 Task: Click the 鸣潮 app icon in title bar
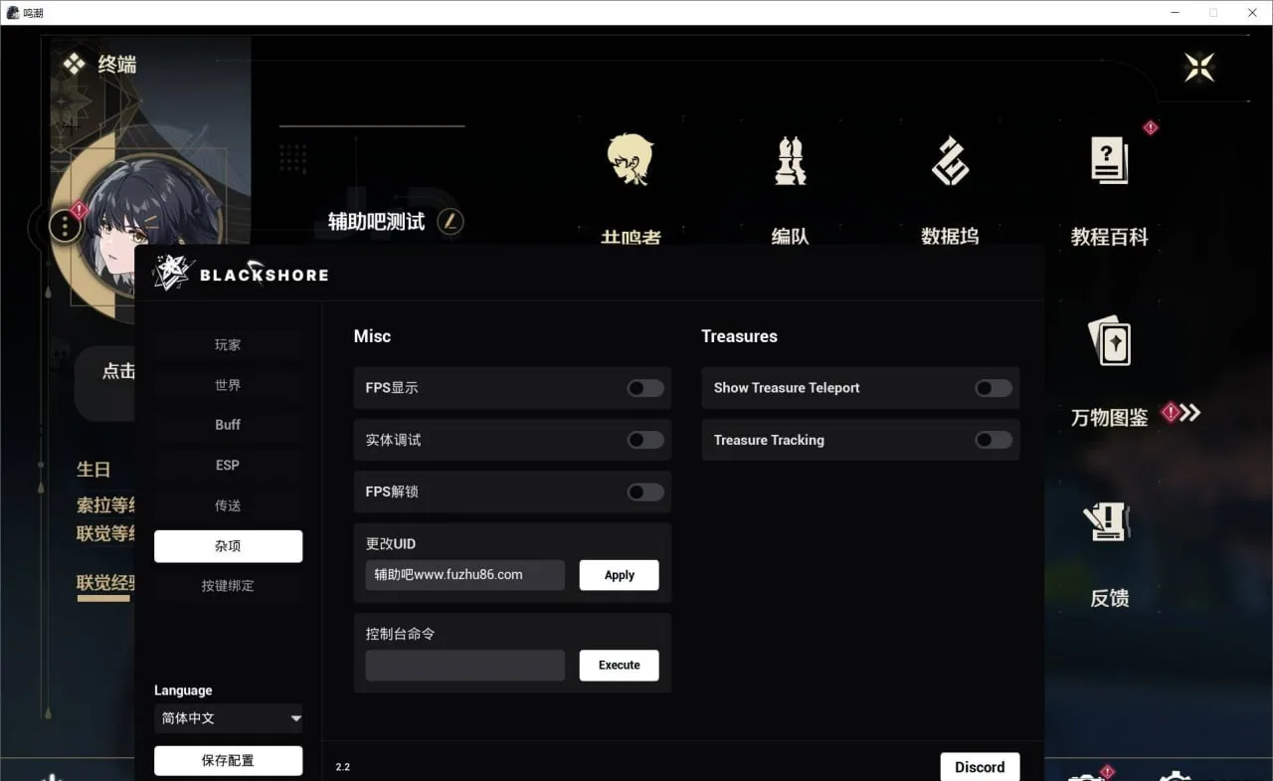(13, 13)
